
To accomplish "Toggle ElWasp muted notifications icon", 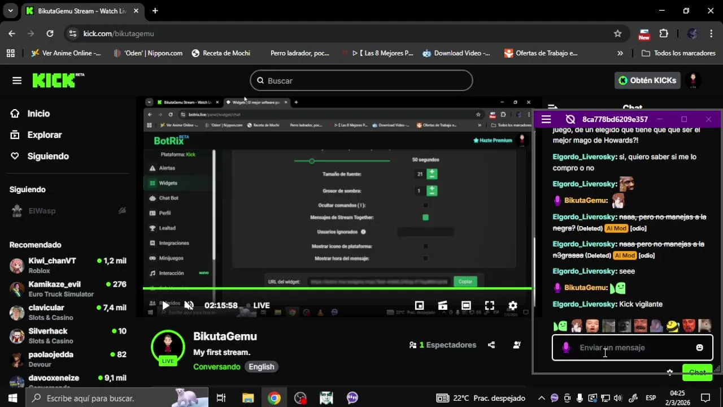I will pos(122,211).
